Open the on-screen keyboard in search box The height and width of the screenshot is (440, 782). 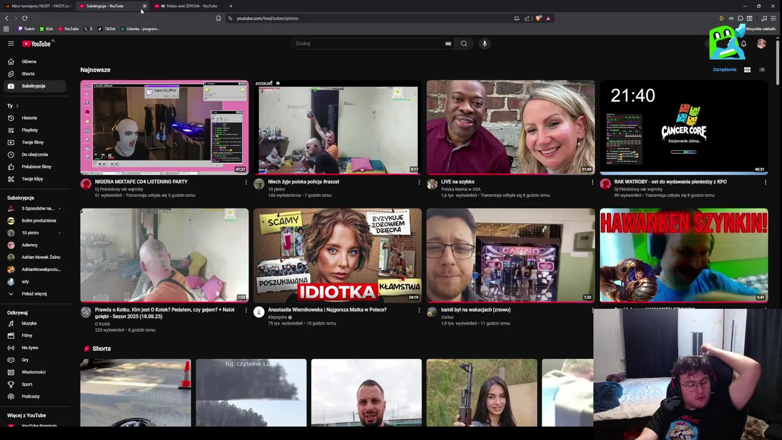pyautogui.click(x=448, y=43)
